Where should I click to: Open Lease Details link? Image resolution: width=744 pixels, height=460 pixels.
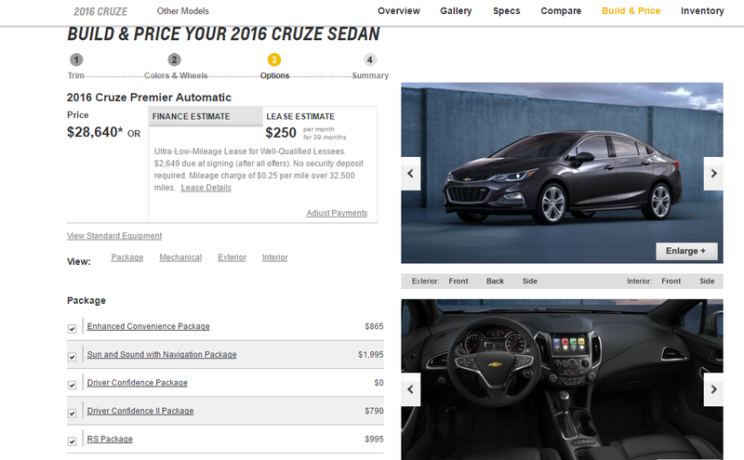click(x=206, y=188)
